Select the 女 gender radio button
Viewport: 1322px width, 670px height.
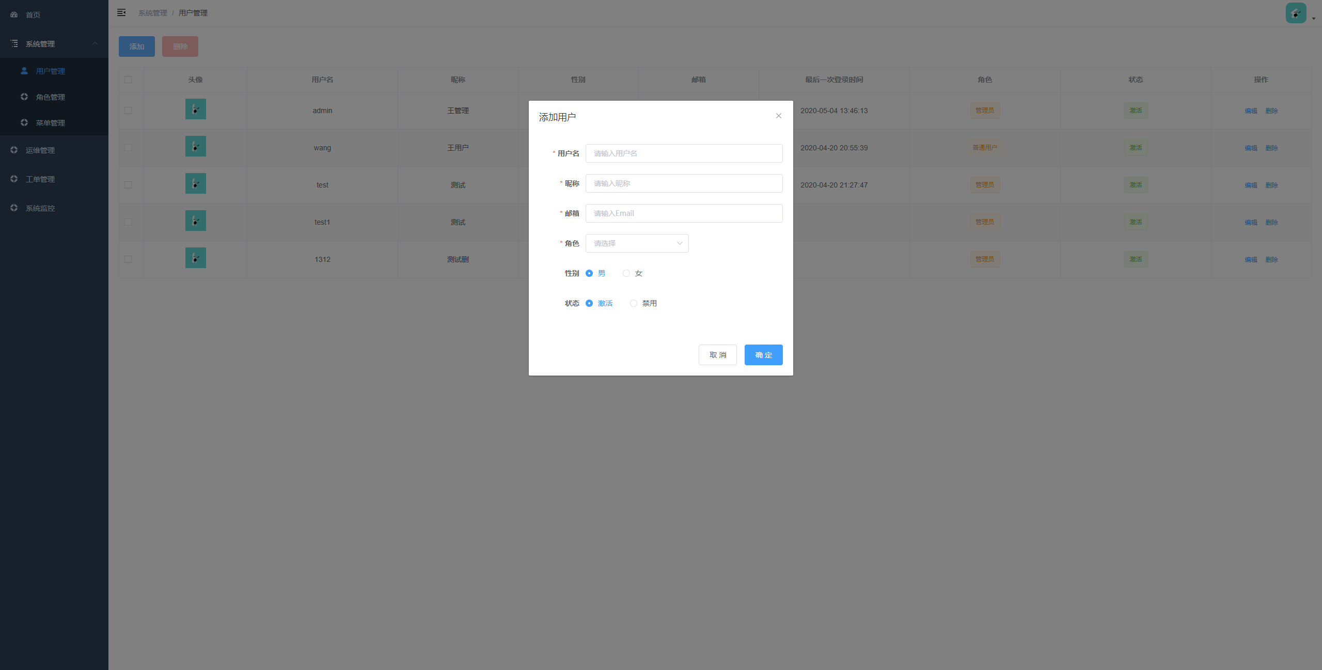pos(626,273)
